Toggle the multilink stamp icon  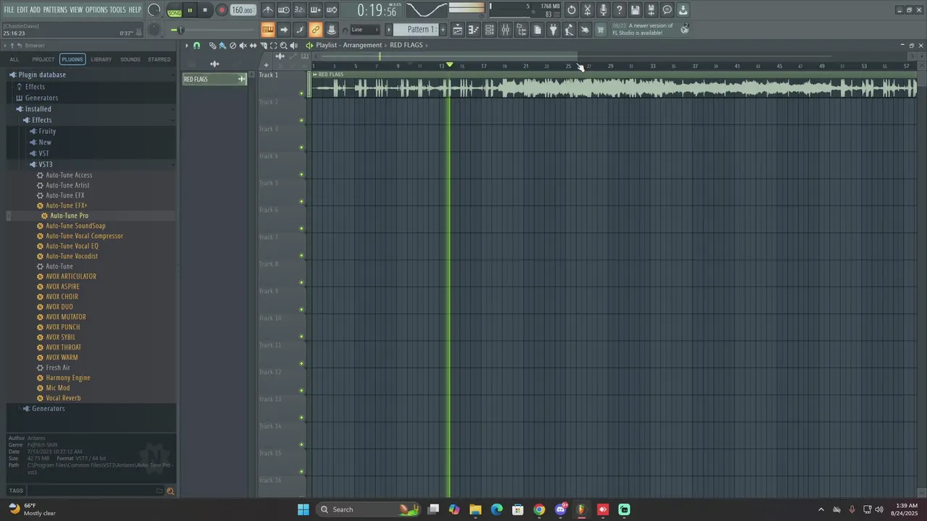[x=331, y=30]
